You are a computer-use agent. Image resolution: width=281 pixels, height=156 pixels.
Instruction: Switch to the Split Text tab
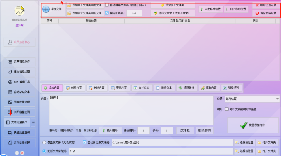pos(164,88)
